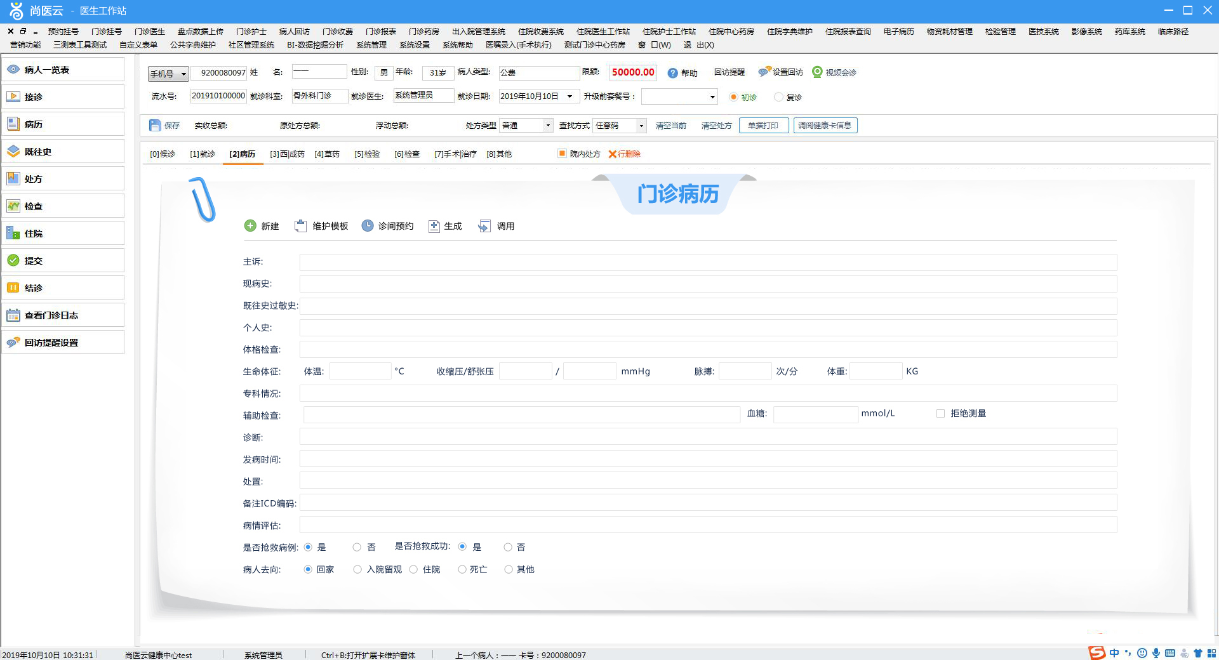Select 住院 for 病人去向
This screenshot has width=1219, height=660.
(414, 570)
